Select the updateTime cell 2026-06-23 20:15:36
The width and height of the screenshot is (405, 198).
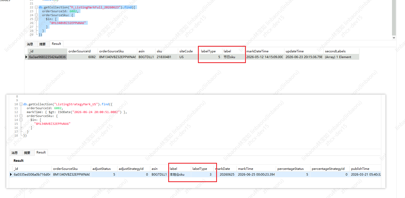304,57
